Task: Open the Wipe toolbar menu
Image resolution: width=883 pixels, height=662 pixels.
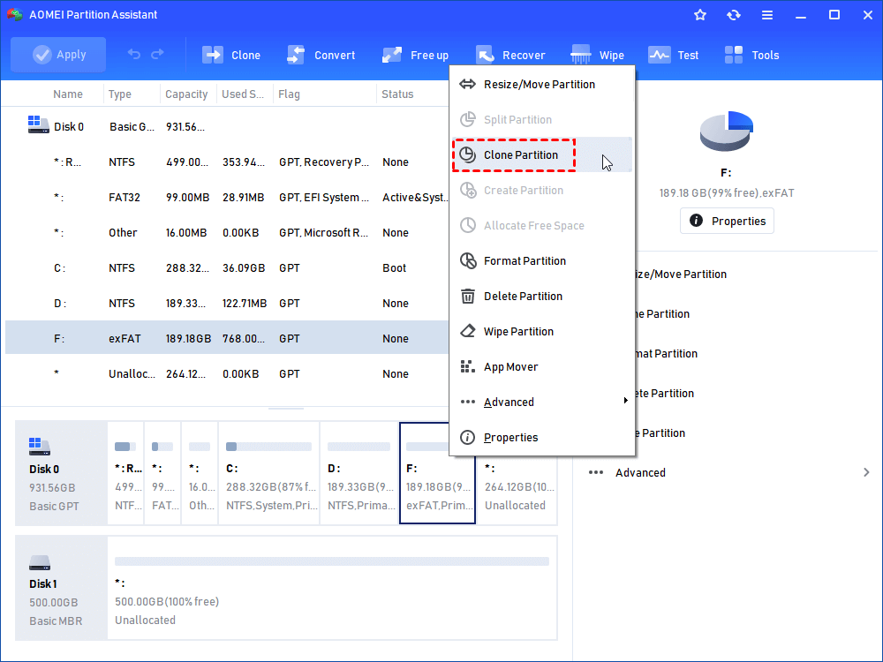Action: pos(598,55)
